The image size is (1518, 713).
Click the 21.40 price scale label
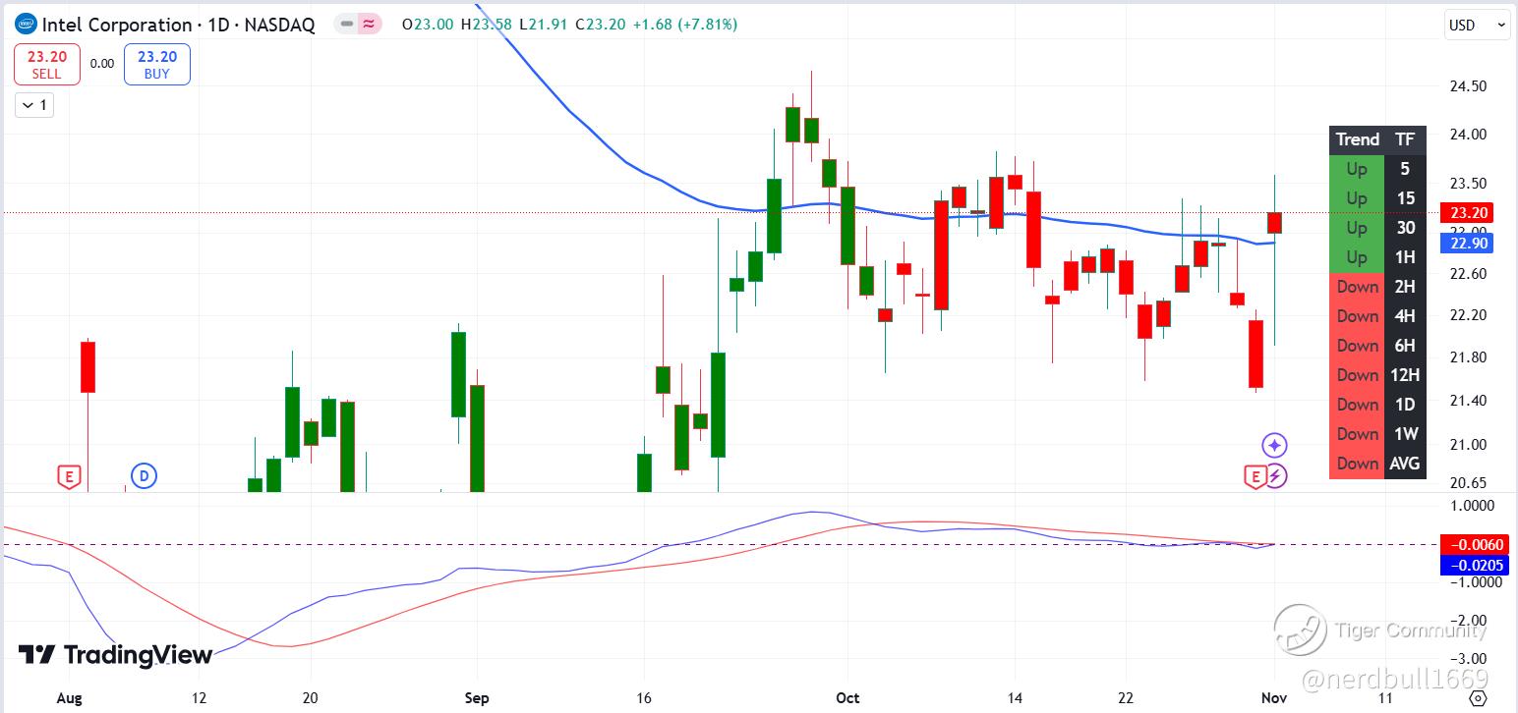pyautogui.click(x=1469, y=401)
